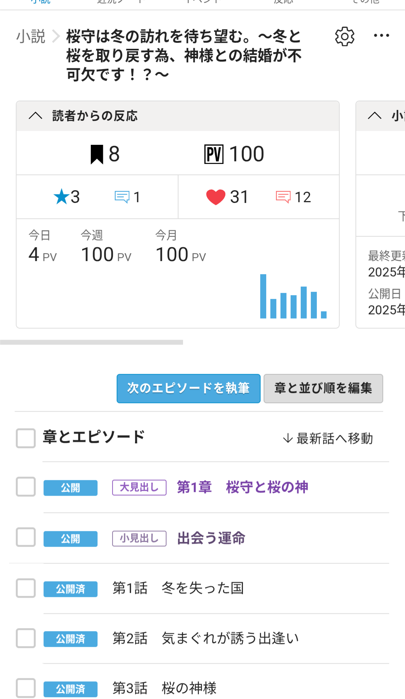Check the 第1章 桜守と桜の神 checkbox
Image resolution: width=405 pixels, height=699 pixels.
(26, 487)
